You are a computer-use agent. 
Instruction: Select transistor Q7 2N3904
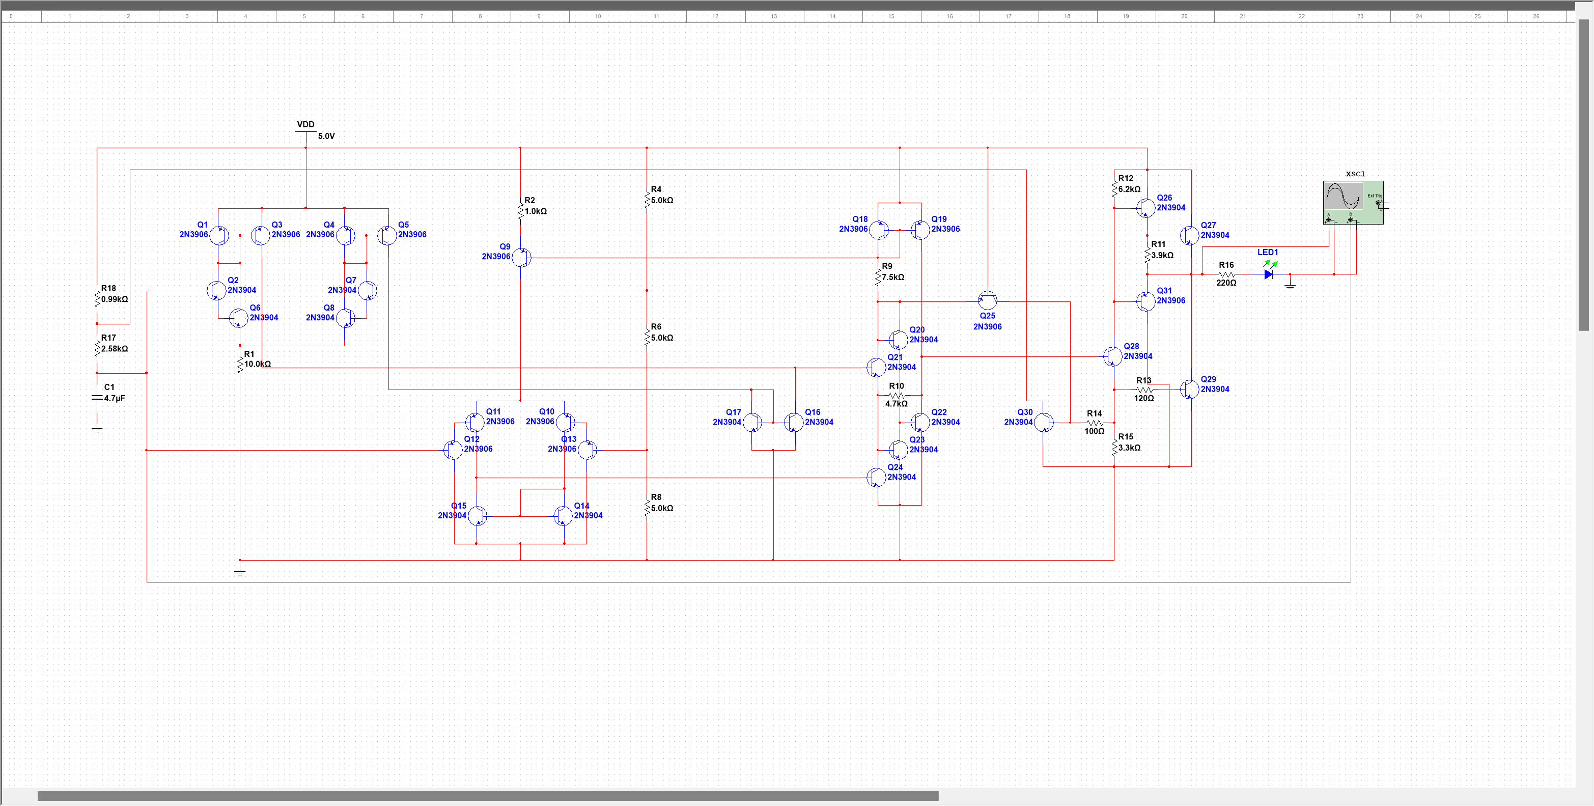pyautogui.click(x=368, y=291)
